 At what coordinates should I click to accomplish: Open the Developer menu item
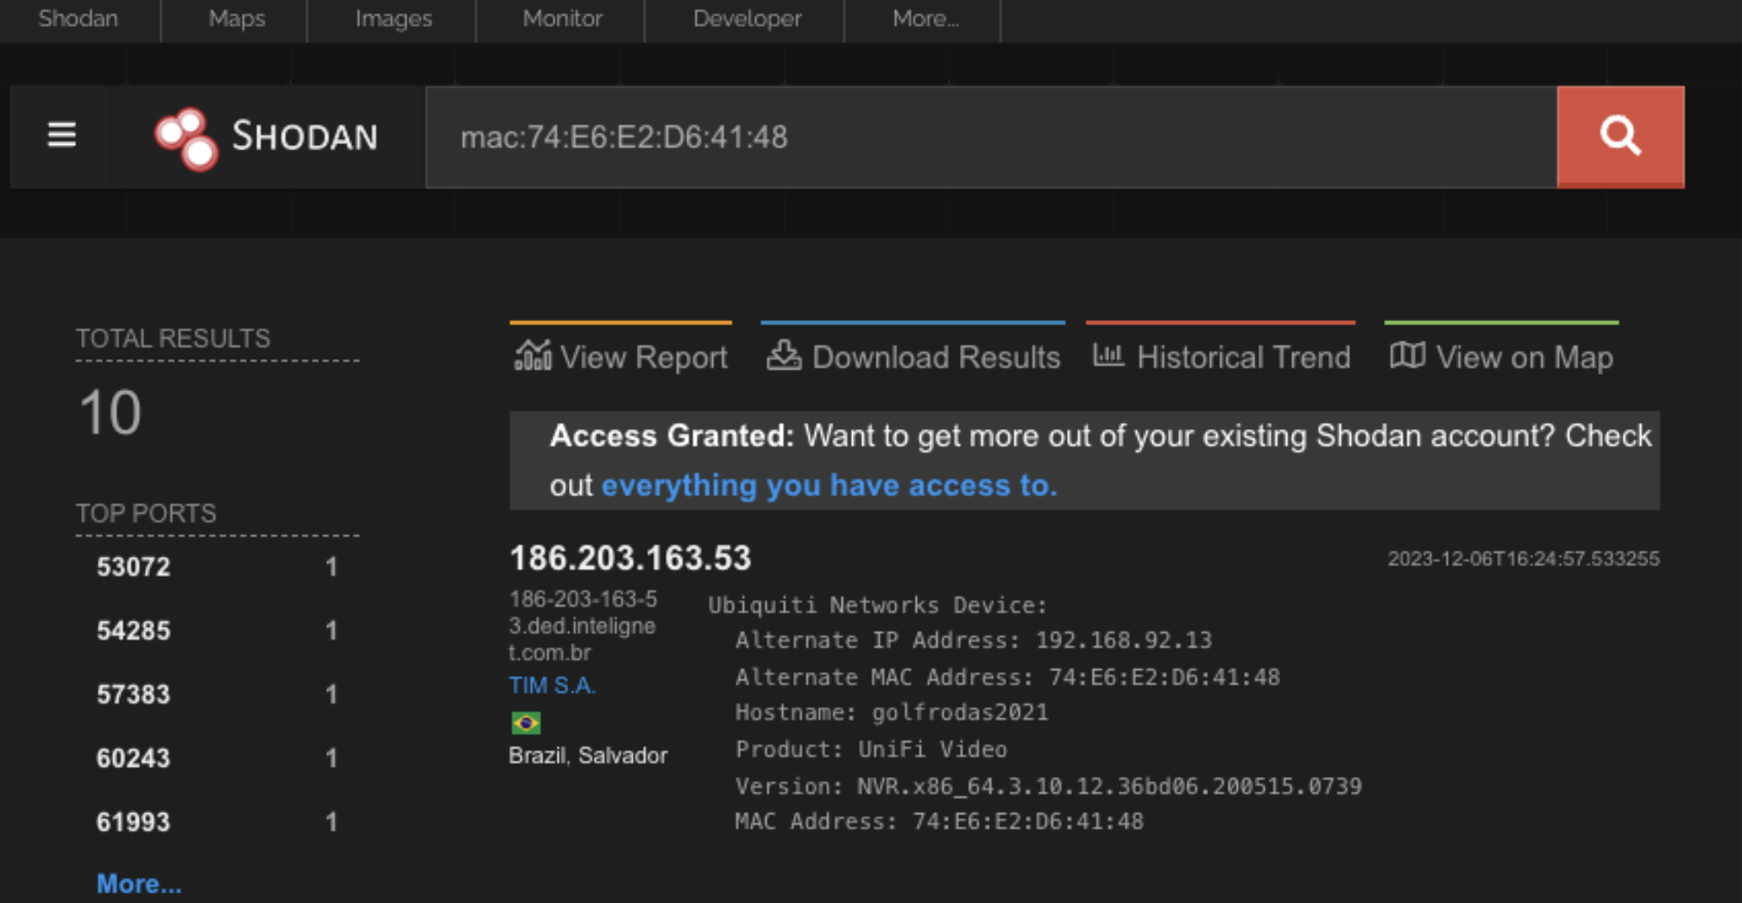[748, 18]
